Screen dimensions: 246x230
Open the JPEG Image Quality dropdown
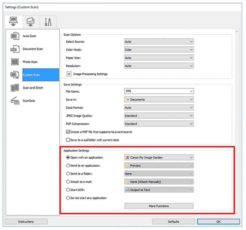pyautogui.click(x=159, y=116)
